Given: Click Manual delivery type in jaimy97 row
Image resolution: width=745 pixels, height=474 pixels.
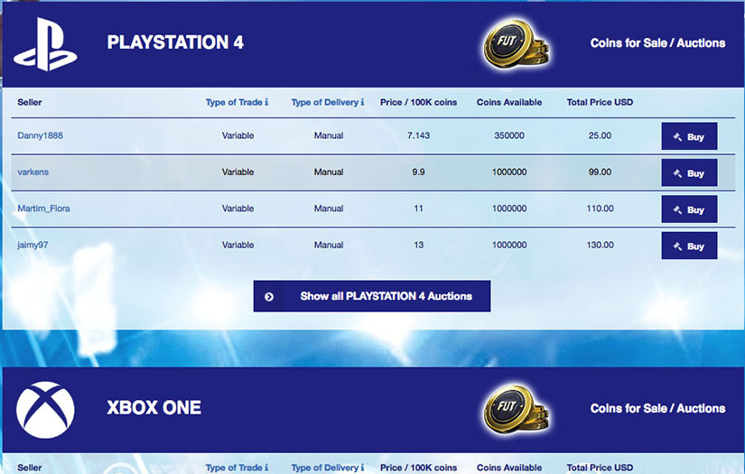Looking at the screenshot, I should pos(329,245).
